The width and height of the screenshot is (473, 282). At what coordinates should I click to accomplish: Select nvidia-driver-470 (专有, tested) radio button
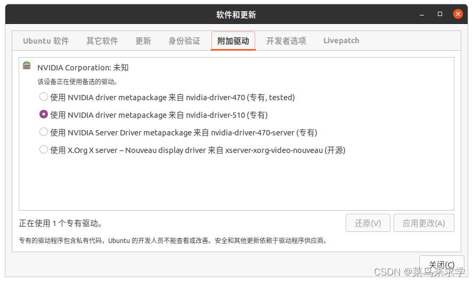(x=44, y=96)
